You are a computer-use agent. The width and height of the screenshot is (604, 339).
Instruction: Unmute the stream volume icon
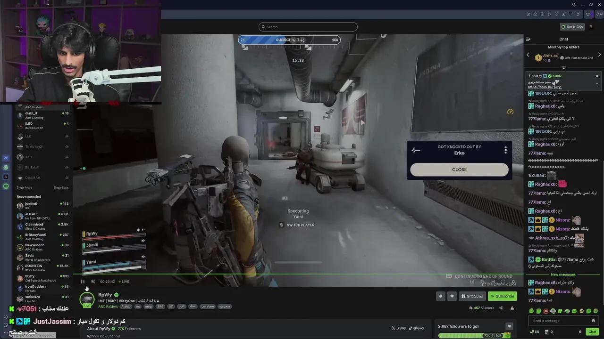click(x=93, y=282)
